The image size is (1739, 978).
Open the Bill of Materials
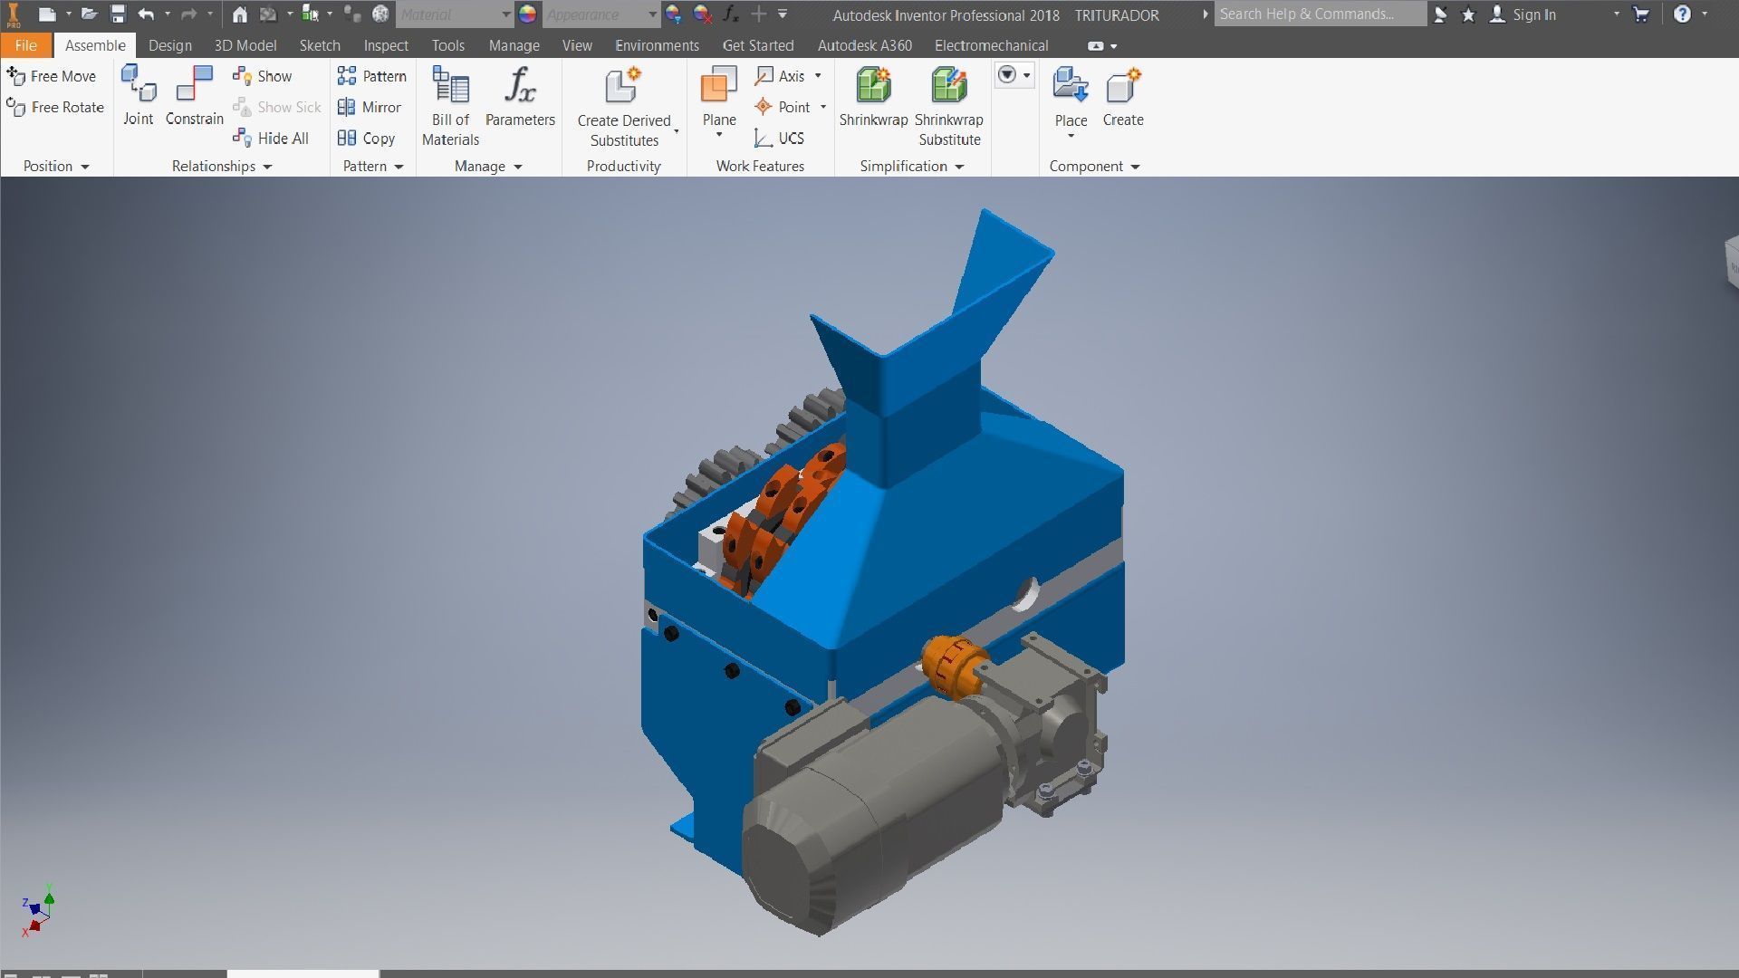click(450, 106)
